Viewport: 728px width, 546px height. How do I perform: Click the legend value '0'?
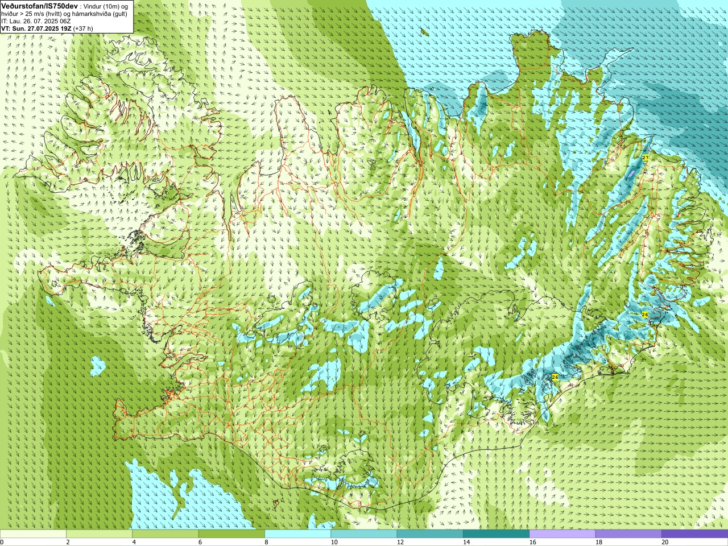pos(2,542)
